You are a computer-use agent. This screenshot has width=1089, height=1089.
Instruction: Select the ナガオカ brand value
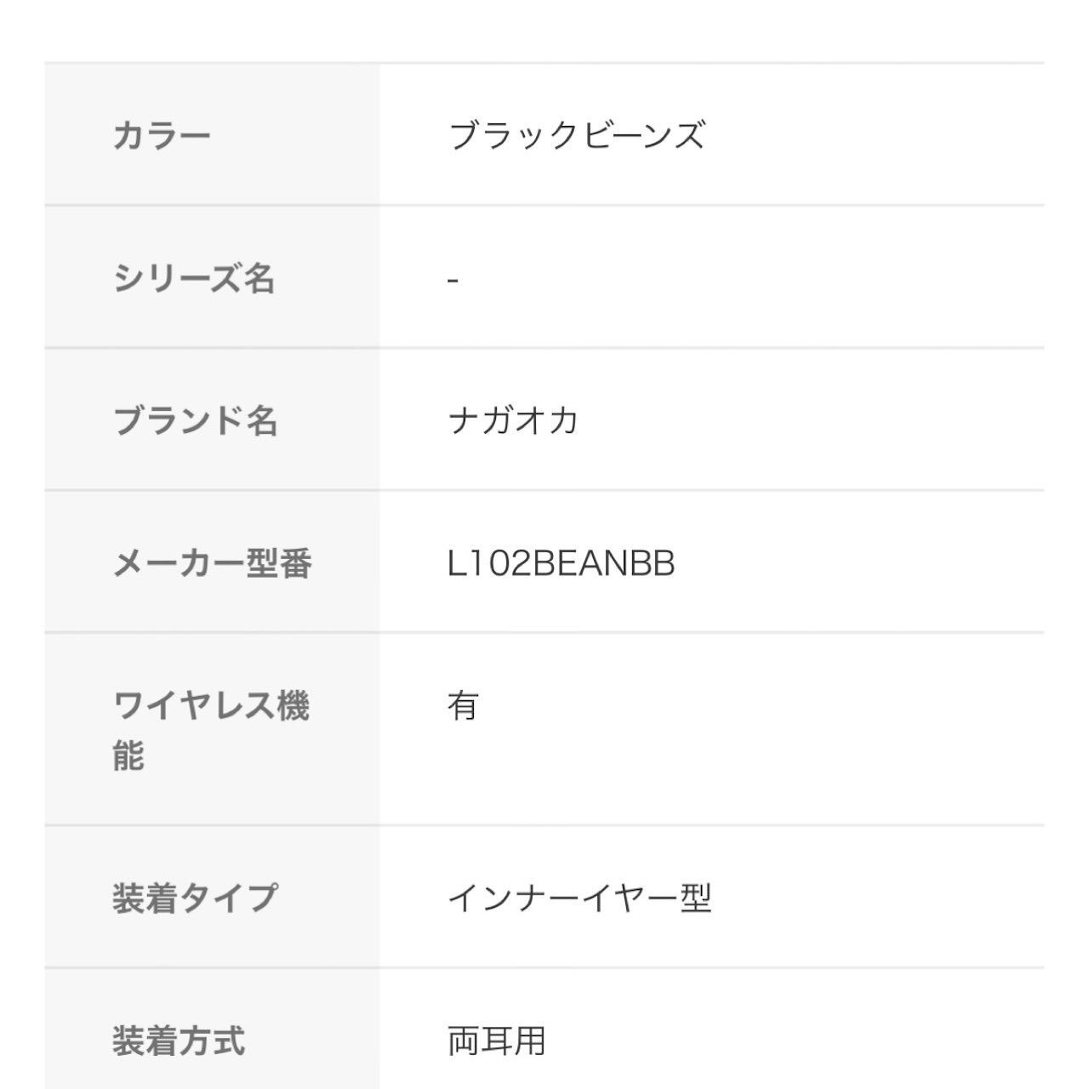(513, 420)
